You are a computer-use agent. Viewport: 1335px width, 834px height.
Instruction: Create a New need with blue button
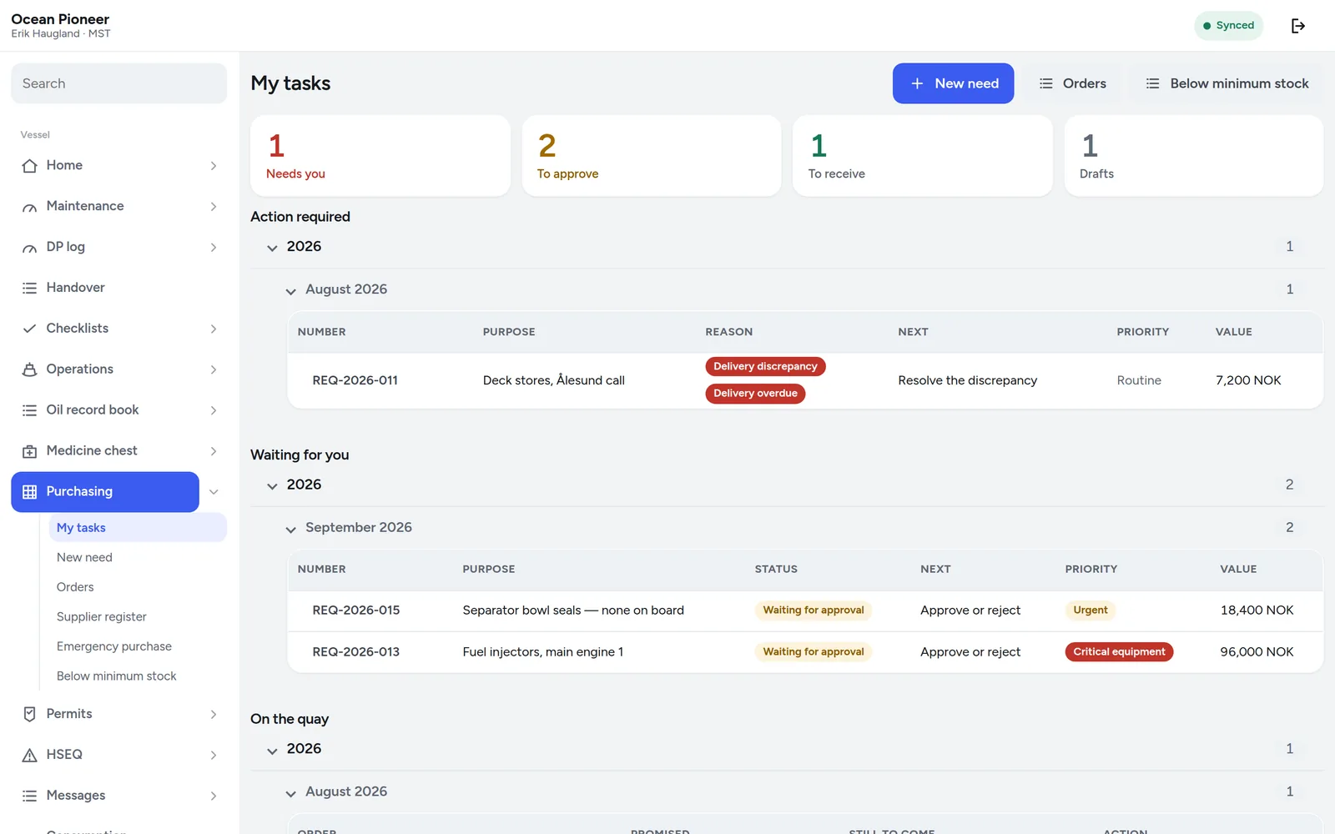coord(953,83)
